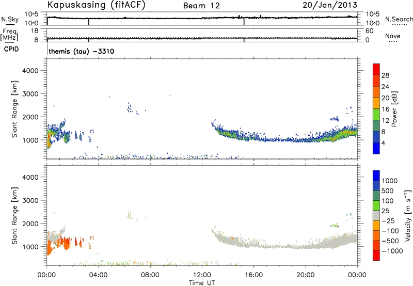
Task: Click the -1000 label on Velocity colorbar
Action: pos(392,251)
